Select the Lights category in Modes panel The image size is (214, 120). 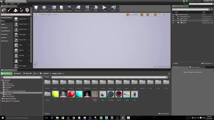(3, 24)
